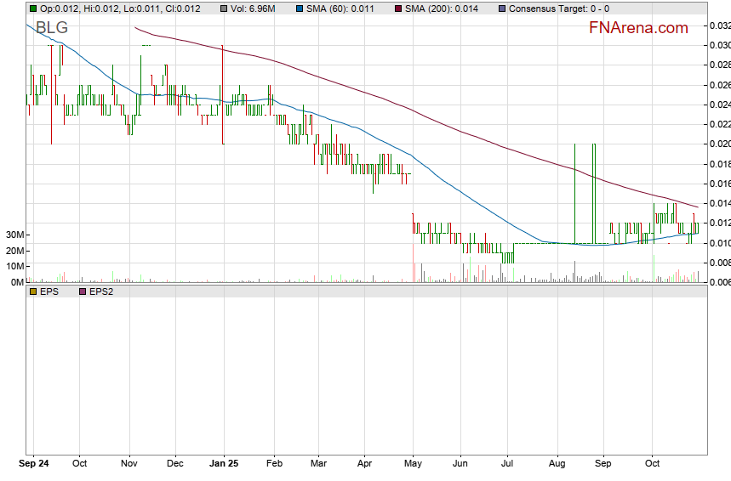Click the EPS2 legend text
Screen dimensions: 731x481
tap(102, 291)
